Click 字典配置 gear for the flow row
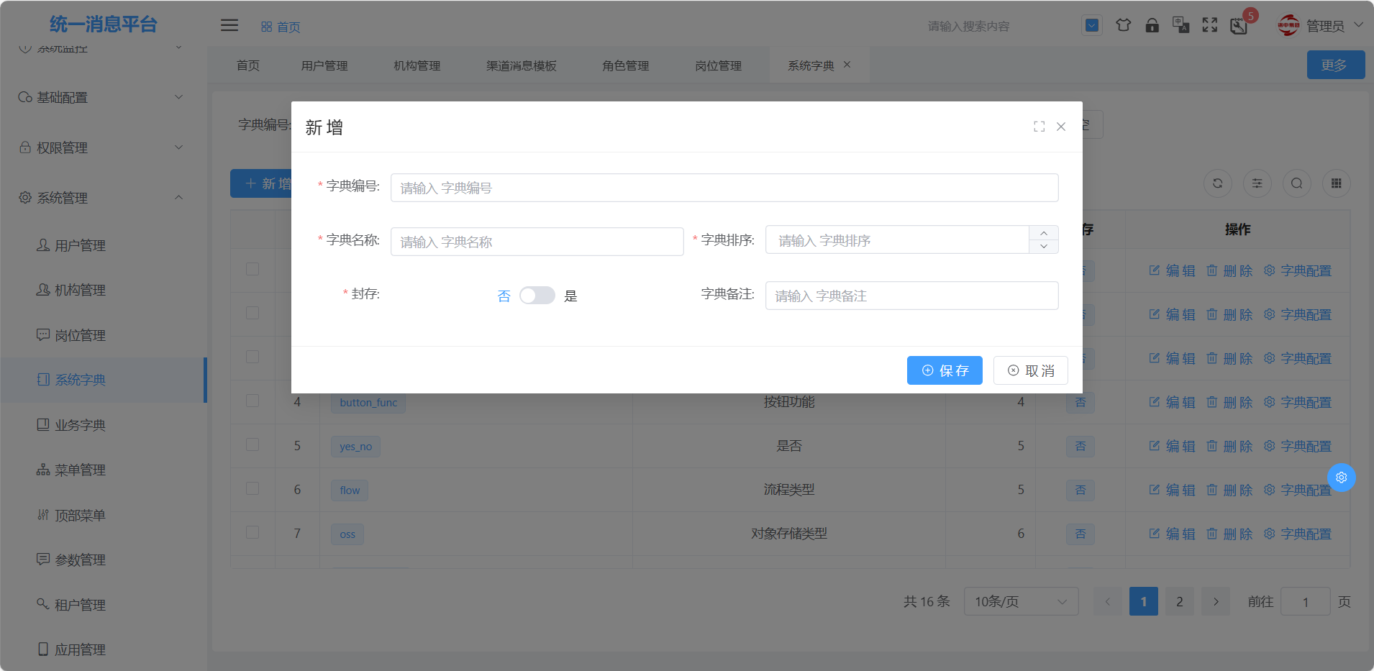This screenshot has height=671, width=1374. click(x=1270, y=490)
